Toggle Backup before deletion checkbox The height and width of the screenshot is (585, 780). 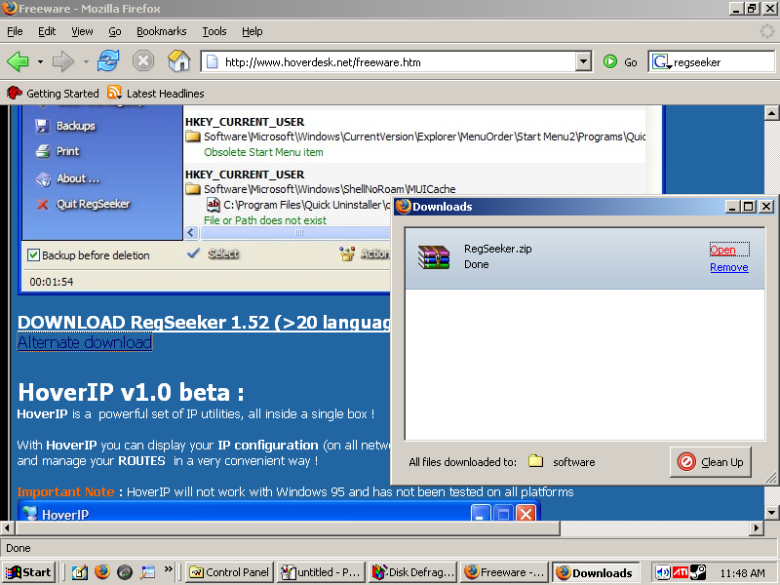(x=33, y=255)
